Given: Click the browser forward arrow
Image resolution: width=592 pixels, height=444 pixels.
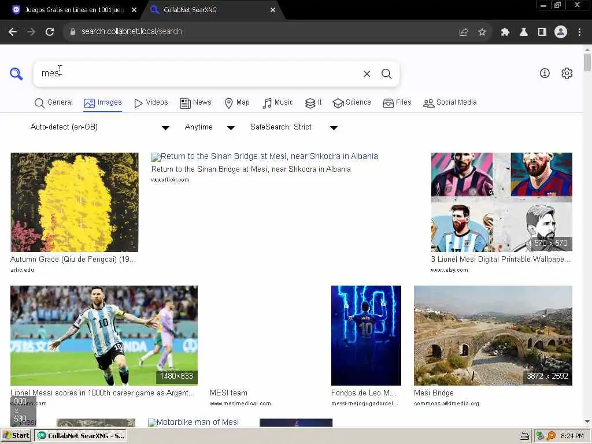Looking at the screenshot, I should (x=31, y=32).
